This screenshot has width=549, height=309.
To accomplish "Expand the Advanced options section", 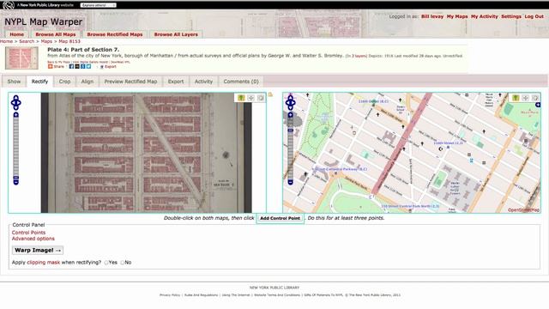I will point(33,239).
